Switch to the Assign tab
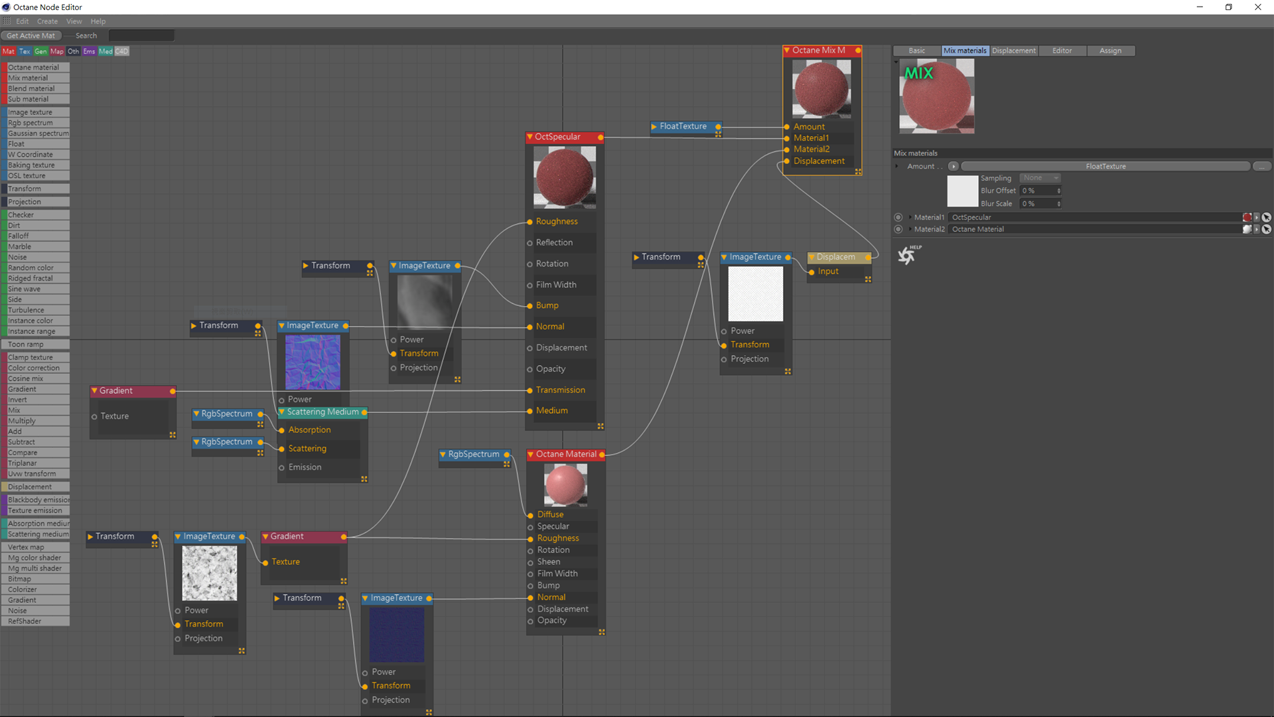The width and height of the screenshot is (1274, 717). tap(1111, 50)
